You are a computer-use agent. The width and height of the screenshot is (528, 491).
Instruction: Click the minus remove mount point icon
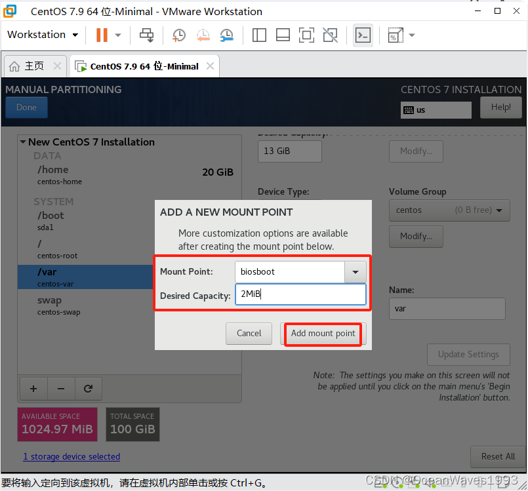click(x=61, y=389)
